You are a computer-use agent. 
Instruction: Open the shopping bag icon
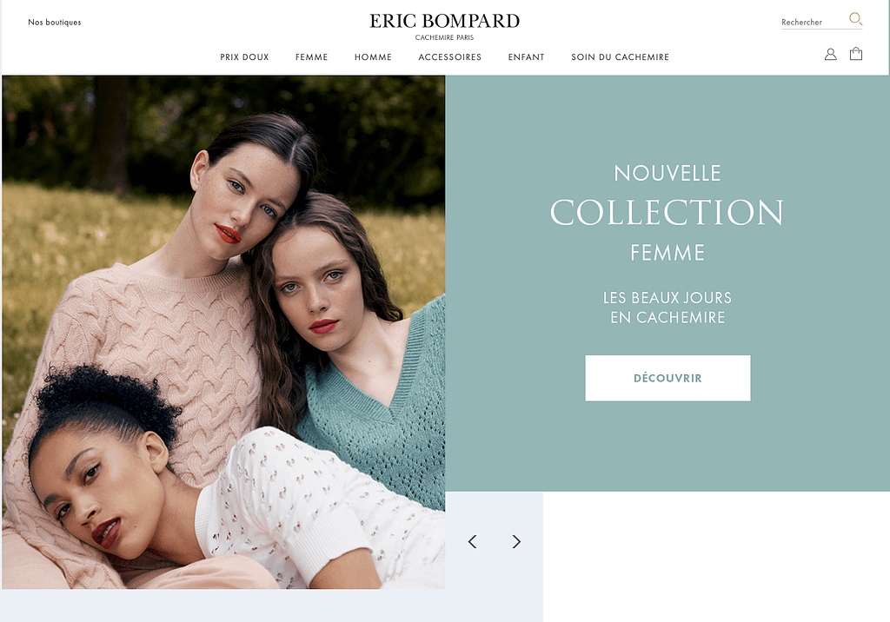click(x=856, y=54)
